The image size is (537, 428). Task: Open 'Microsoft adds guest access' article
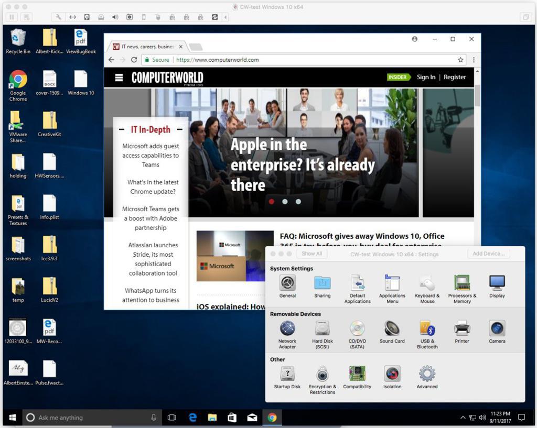tap(151, 155)
